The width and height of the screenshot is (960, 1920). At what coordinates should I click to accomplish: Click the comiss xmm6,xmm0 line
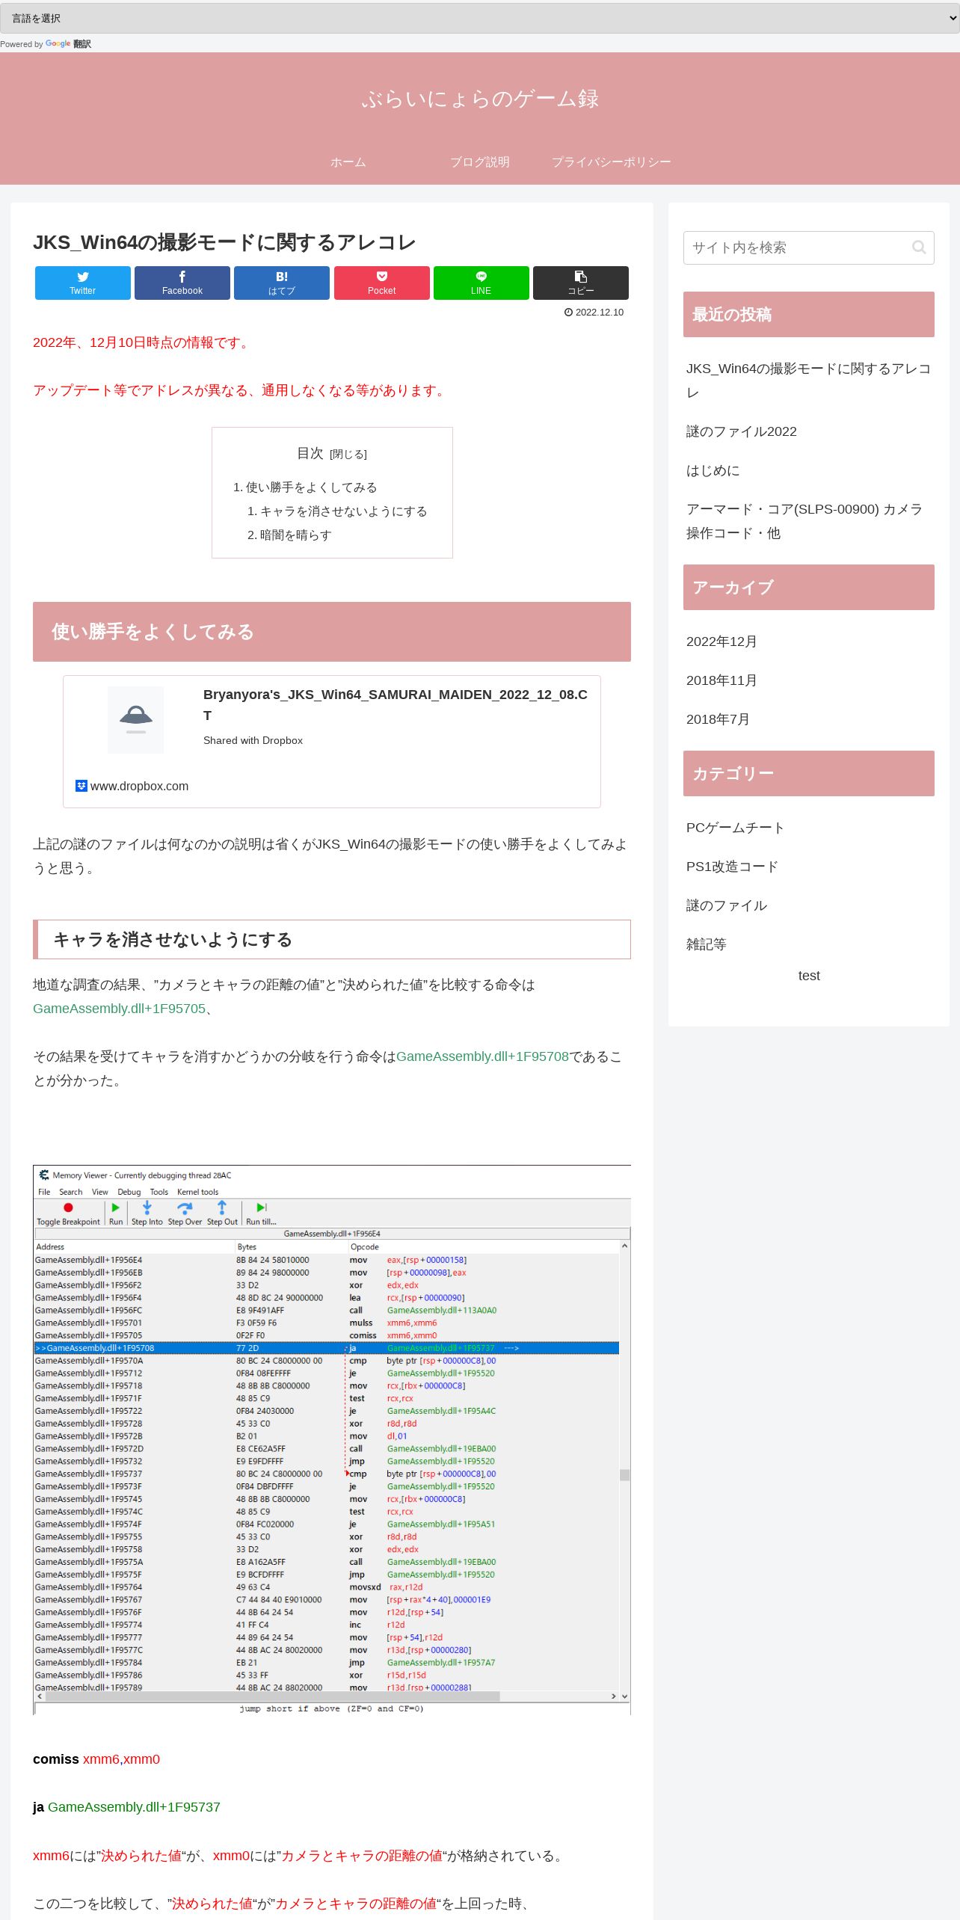tap(96, 1759)
